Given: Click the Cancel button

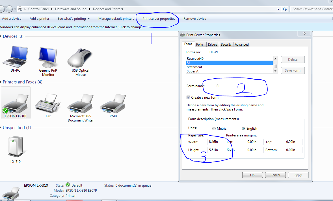Looking at the screenshot, I should pyautogui.click(x=275, y=175).
